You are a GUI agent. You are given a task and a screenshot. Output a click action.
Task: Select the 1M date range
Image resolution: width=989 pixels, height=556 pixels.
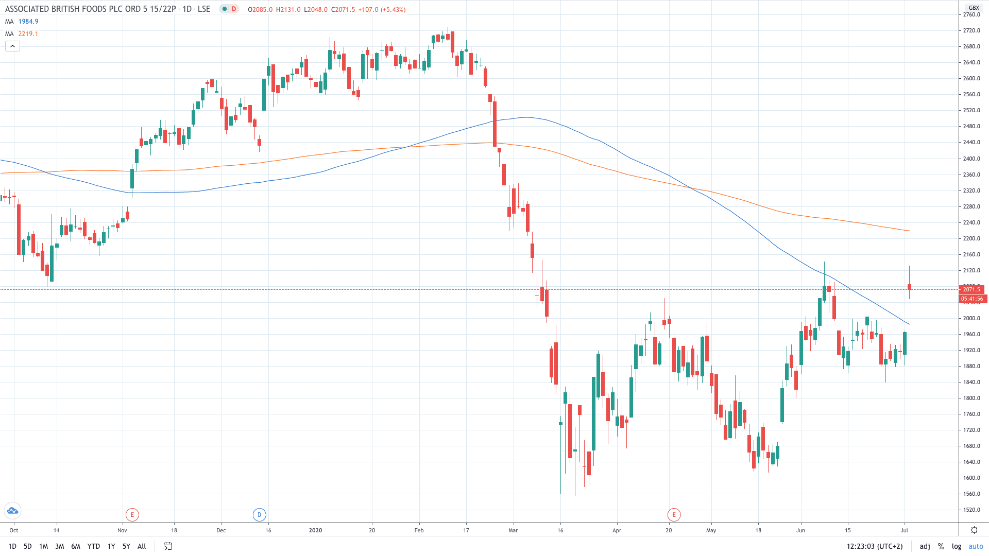(x=43, y=546)
